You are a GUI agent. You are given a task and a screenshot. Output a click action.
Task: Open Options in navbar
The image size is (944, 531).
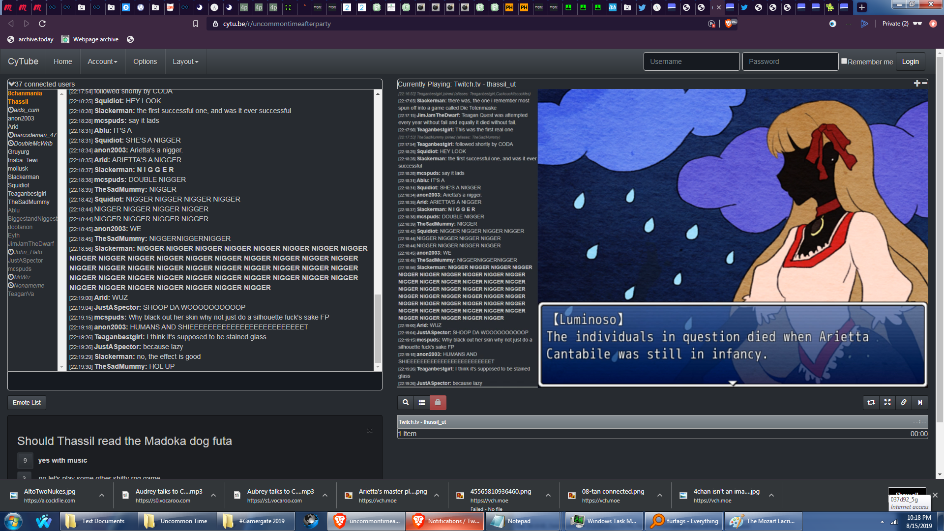pyautogui.click(x=145, y=61)
